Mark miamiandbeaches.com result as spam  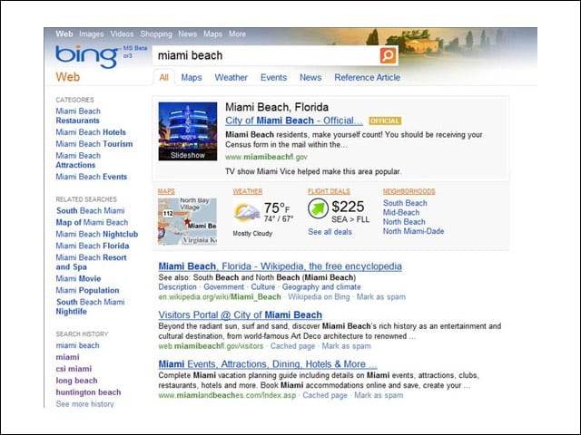coord(379,395)
